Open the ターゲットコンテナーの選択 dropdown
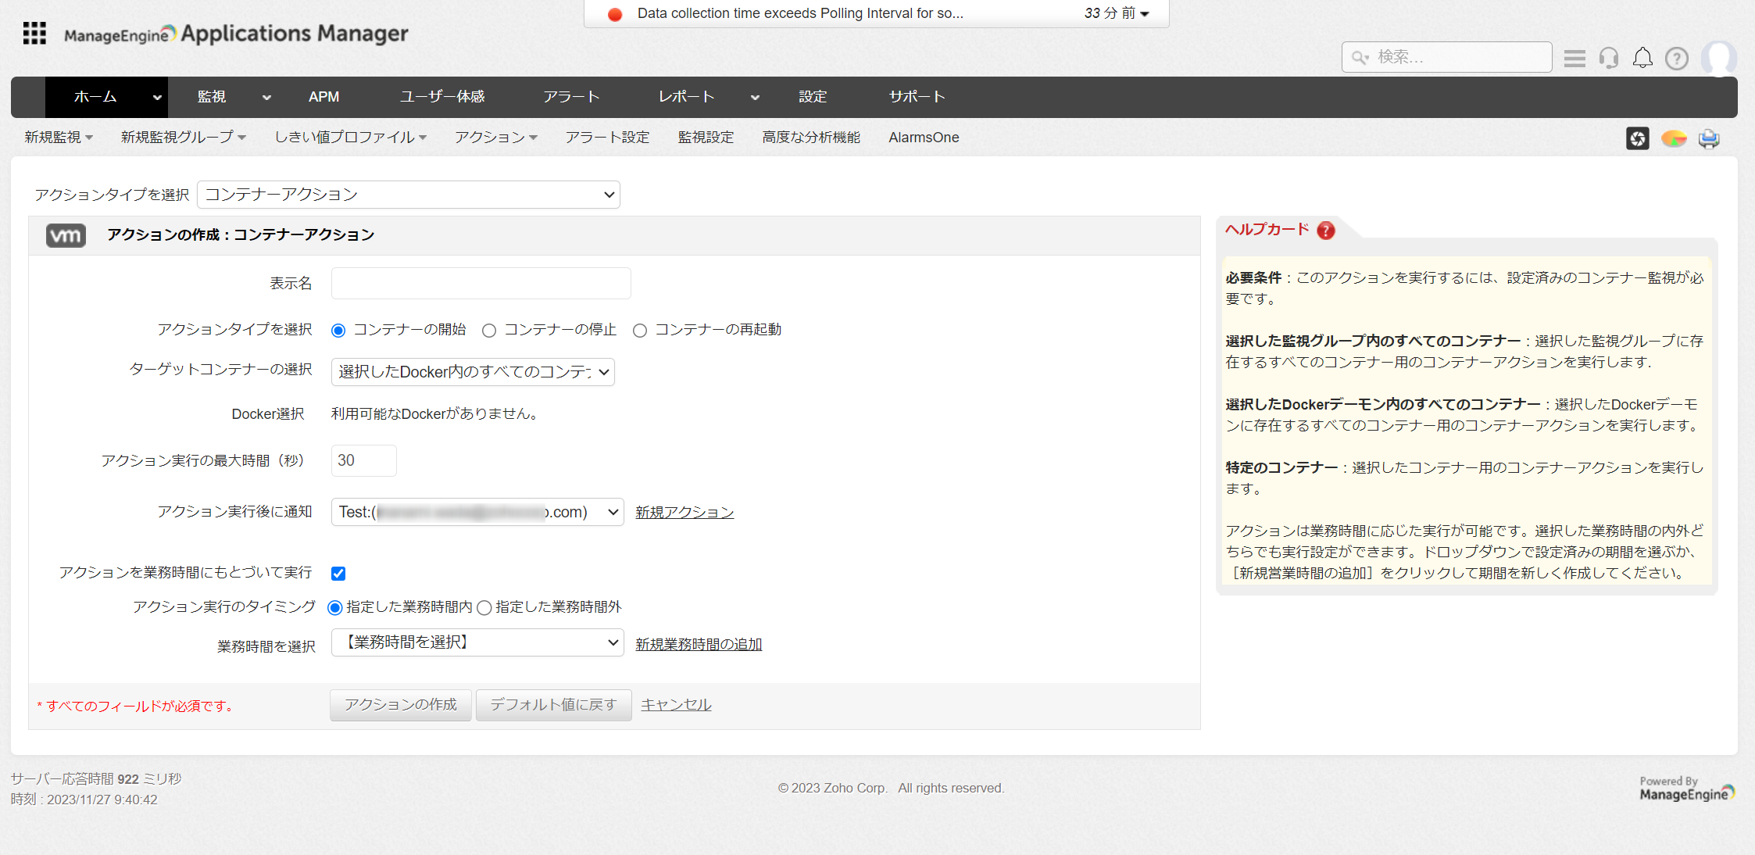Screen dimensions: 1755x855 [x=473, y=372]
